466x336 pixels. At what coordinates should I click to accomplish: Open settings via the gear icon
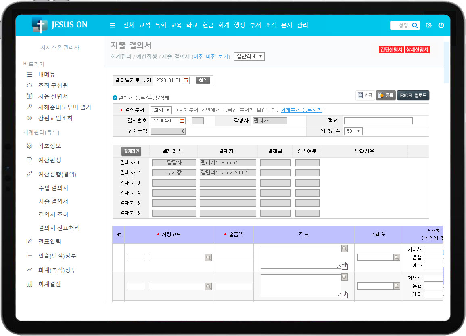pyautogui.click(x=428, y=25)
